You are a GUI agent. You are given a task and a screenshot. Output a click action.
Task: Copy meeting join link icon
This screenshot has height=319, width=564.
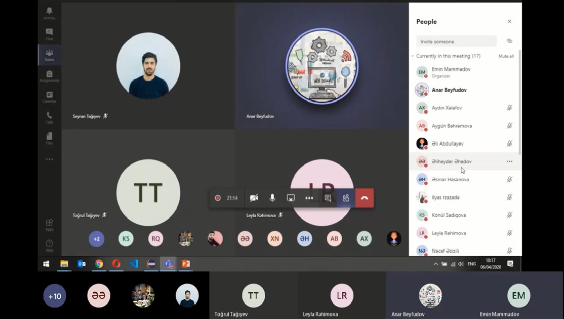click(509, 41)
